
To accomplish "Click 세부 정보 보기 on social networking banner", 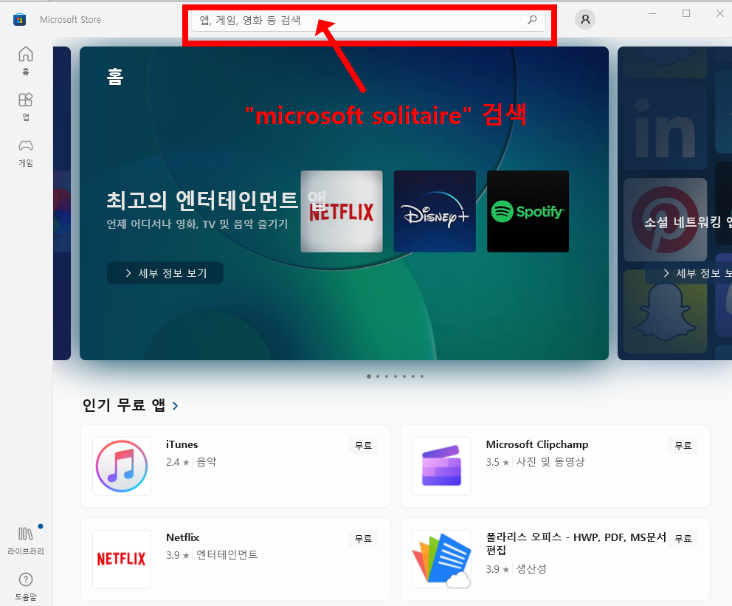I will (689, 273).
